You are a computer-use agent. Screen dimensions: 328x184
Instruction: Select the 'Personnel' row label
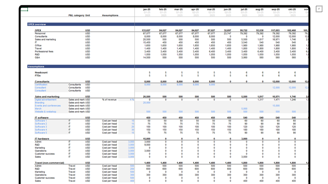(x=40, y=33)
